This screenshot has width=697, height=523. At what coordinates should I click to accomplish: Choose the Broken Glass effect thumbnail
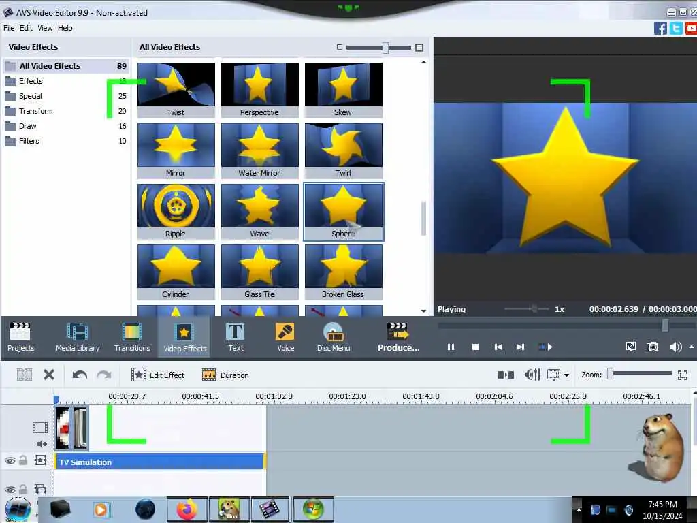point(343,272)
